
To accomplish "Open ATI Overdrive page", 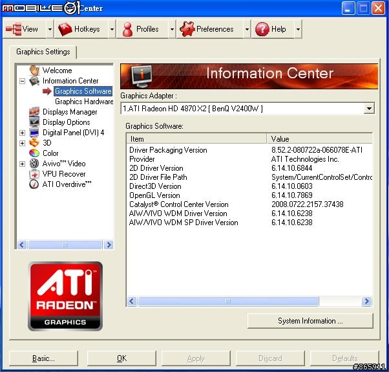I will pyautogui.click(x=67, y=184).
